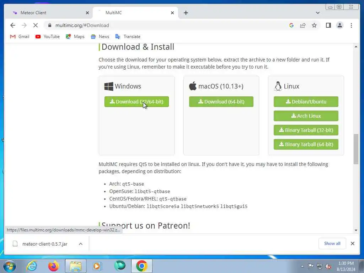Screen dimensions: 364x273
Task: Open the Maps bookmark
Action: click(75, 37)
